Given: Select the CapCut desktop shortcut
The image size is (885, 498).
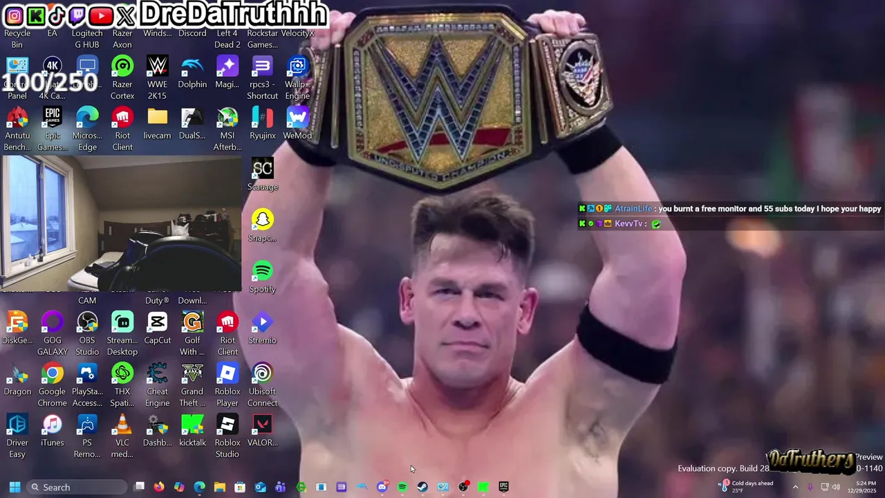Looking at the screenshot, I should coord(158,328).
